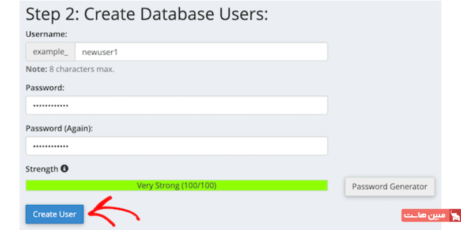Click the Mobin Host watermark text
The image size is (461, 230).
[425, 216]
